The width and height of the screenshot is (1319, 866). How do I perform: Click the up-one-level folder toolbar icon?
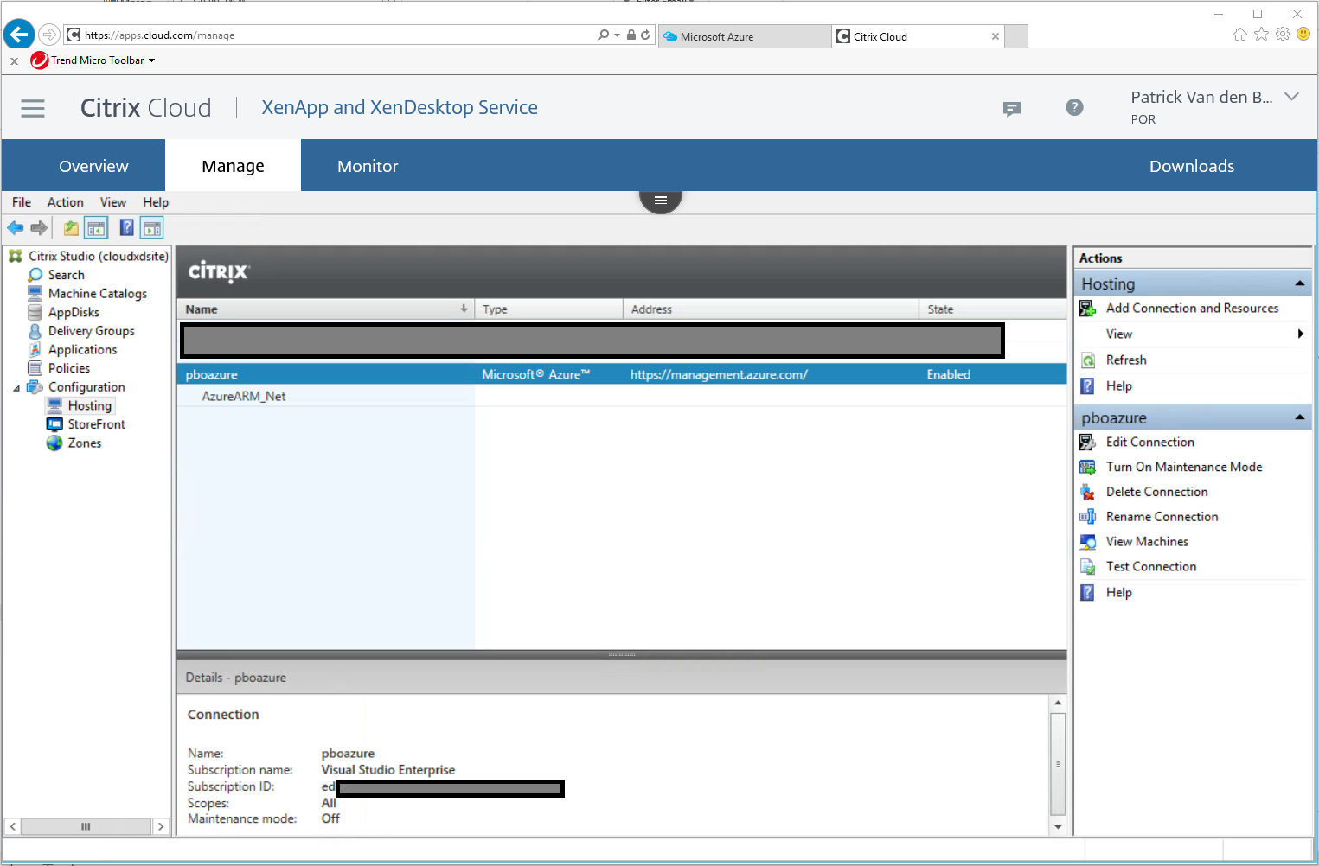click(x=71, y=228)
